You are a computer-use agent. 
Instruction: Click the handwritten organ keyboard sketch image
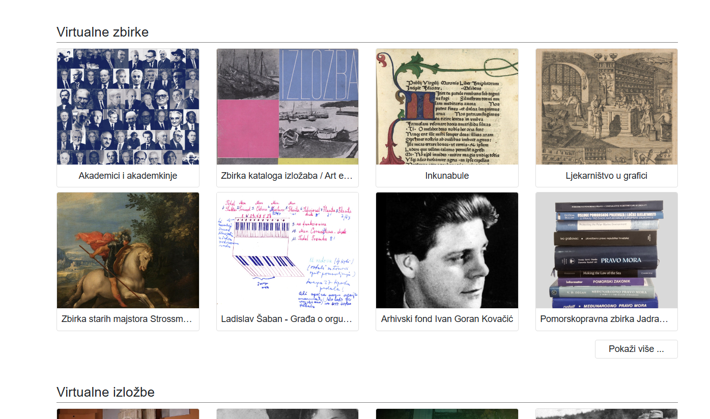point(287,250)
